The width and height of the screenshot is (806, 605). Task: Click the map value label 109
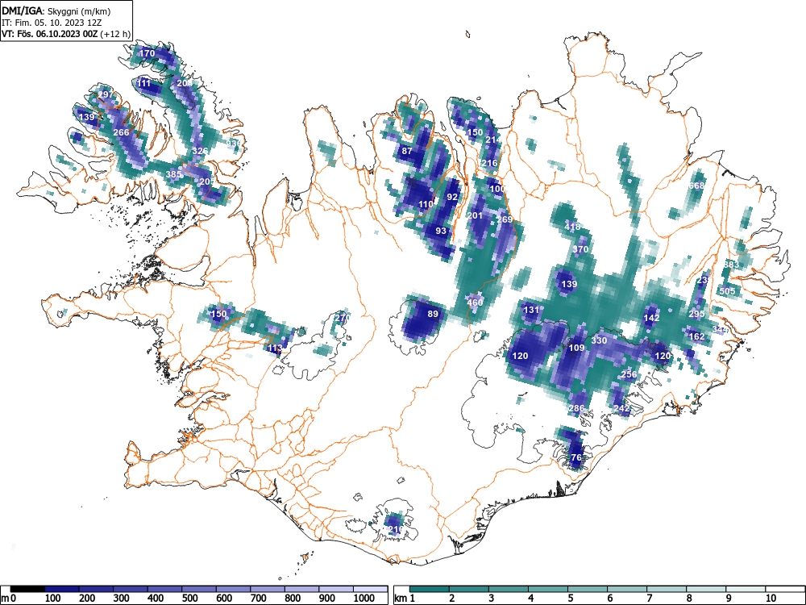coord(577,348)
